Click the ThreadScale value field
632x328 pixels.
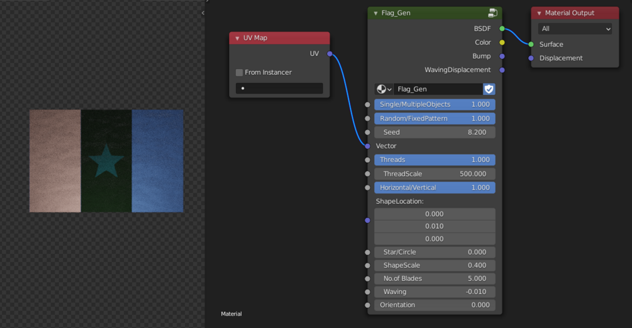(435, 173)
